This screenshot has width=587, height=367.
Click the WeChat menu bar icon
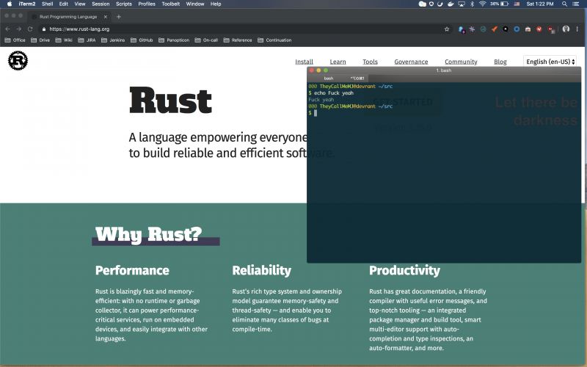[x=423, y=4]
